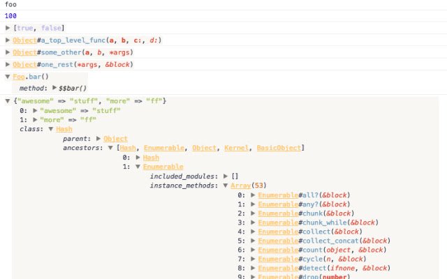Click the 'instance_methods:' property label
This screenshot has width=447, height=279.
point(184,186)
